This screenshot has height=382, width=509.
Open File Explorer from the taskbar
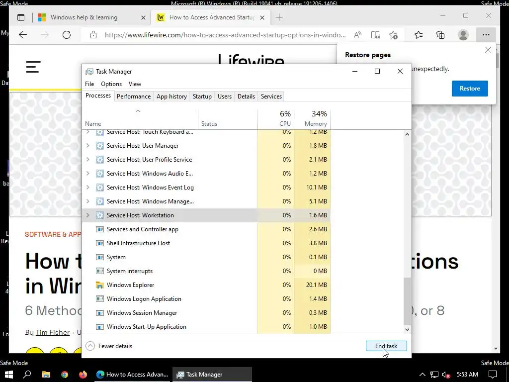pyautogui.click(x=46, y=375)
